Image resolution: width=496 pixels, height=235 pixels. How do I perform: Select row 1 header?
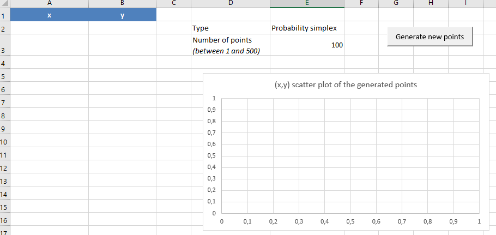(5, 15)
